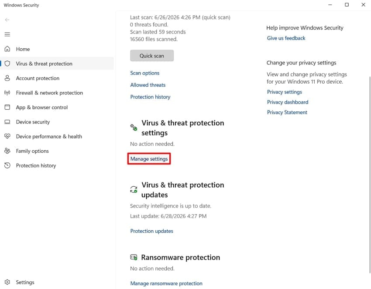Viewport: 371px width, 289px height.
Task: Open Protection updates link
Action: click(151, 231)
